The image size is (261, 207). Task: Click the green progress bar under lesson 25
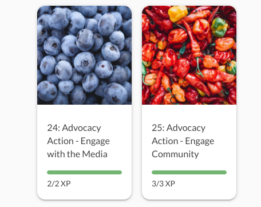tap(189, 172)
